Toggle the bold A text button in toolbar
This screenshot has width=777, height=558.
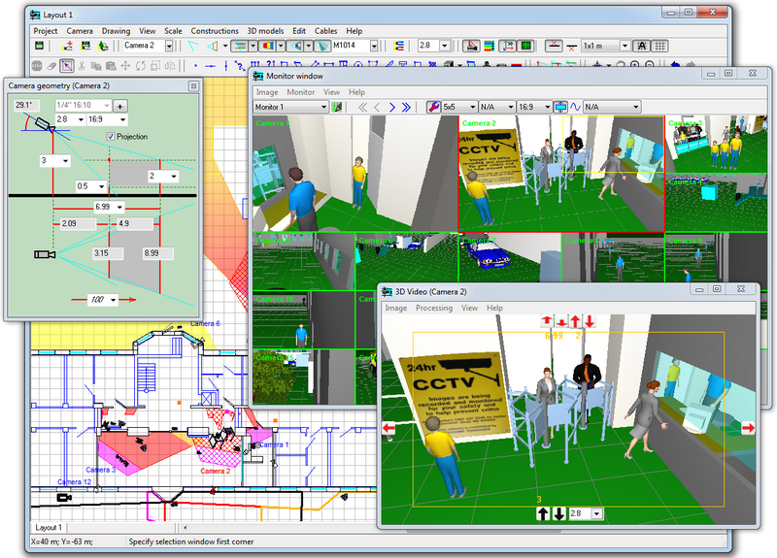coord(641,46)
